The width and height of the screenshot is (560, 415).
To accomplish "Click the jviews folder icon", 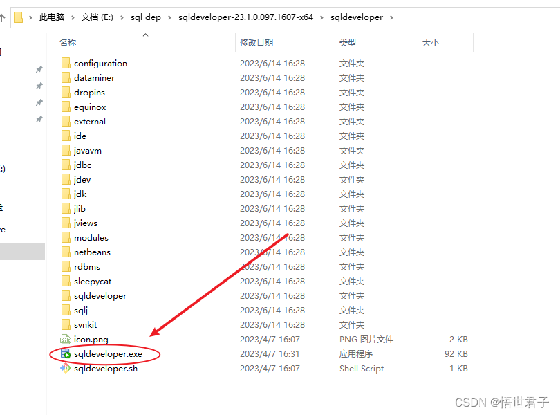I will (66, 223).
